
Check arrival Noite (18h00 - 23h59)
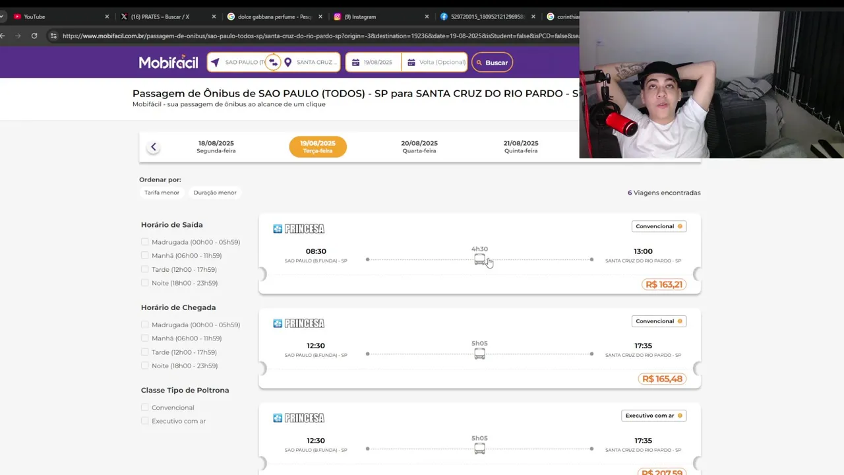tap(144, 365)
